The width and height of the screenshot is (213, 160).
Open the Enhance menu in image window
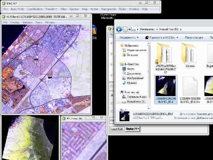(28, 23)
